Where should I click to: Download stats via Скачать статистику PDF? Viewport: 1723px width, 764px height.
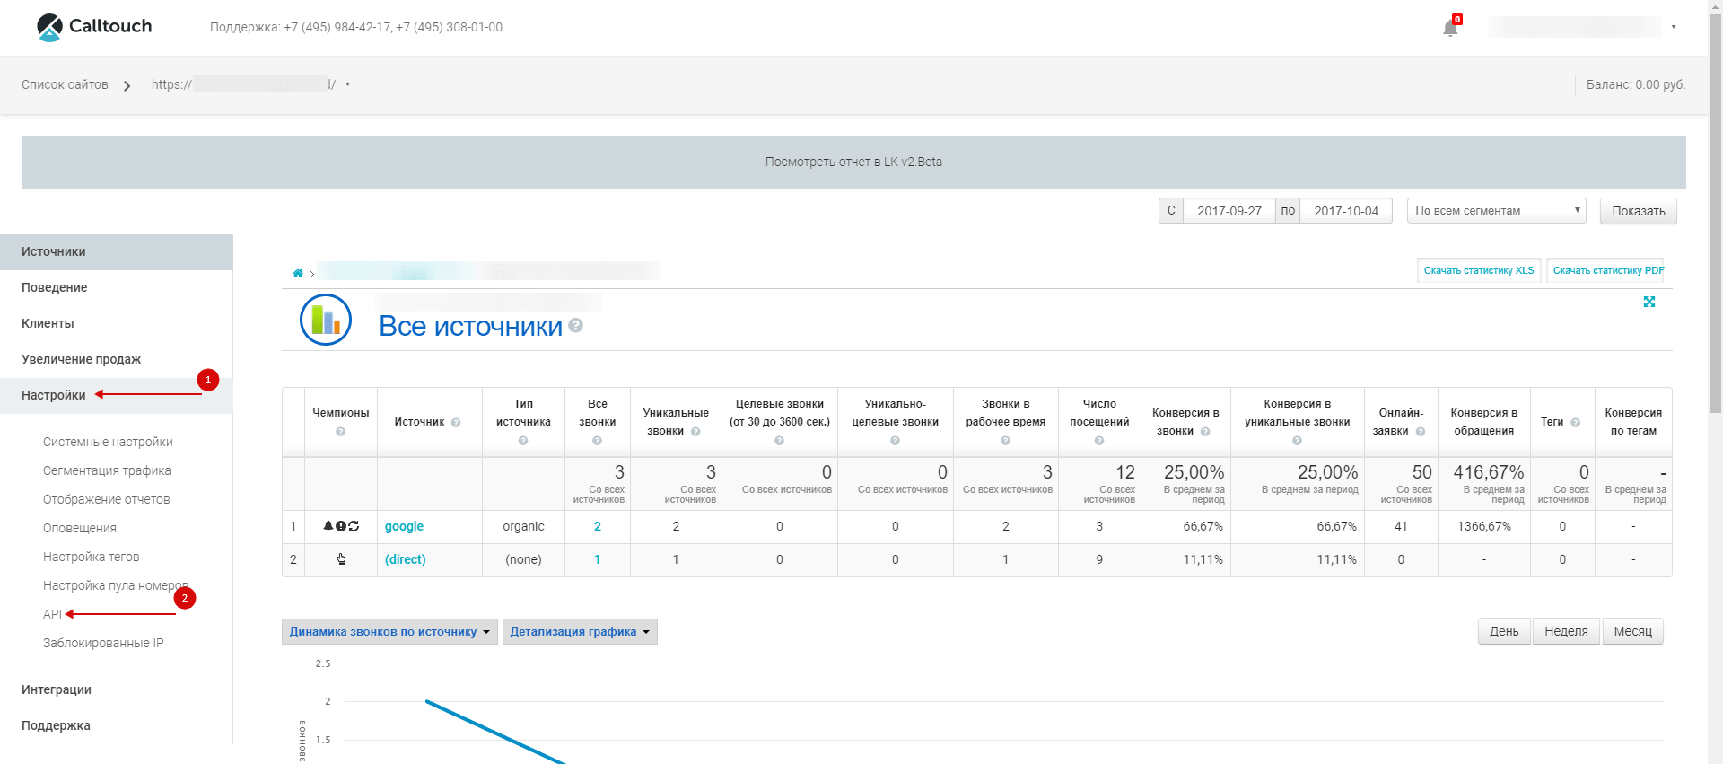pos(1605,270)
